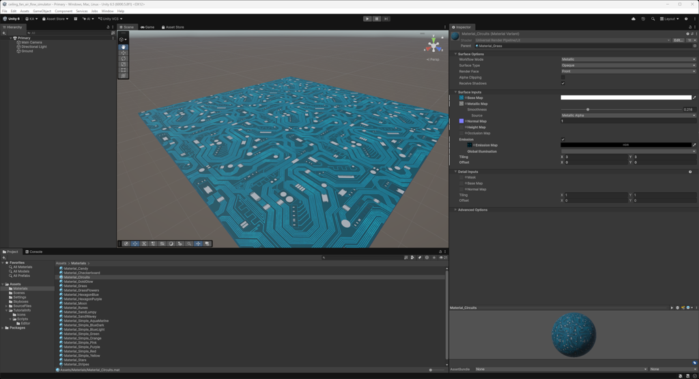This screenshot has width=699, height=379.
Task: Open the File menu
Action: click(5, 11)
